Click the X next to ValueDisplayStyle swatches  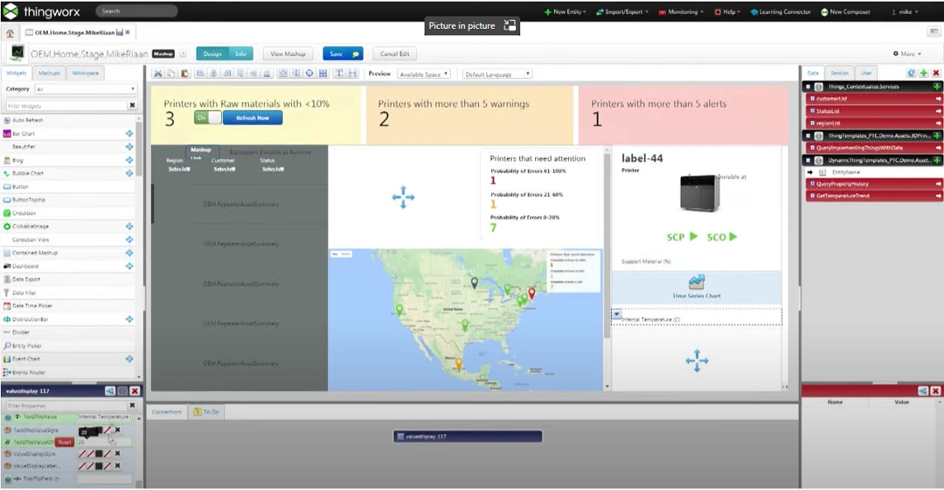[117, 454]
